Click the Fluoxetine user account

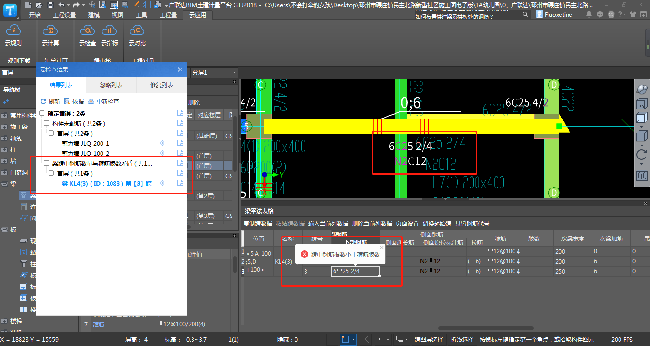coord(554,15)
